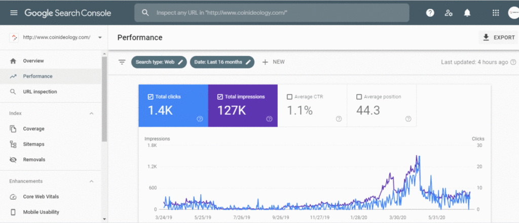This screenshot has width=519, height=223.
Task: Click the 1.1% average CTR value
Action: [x=300, y=110]
